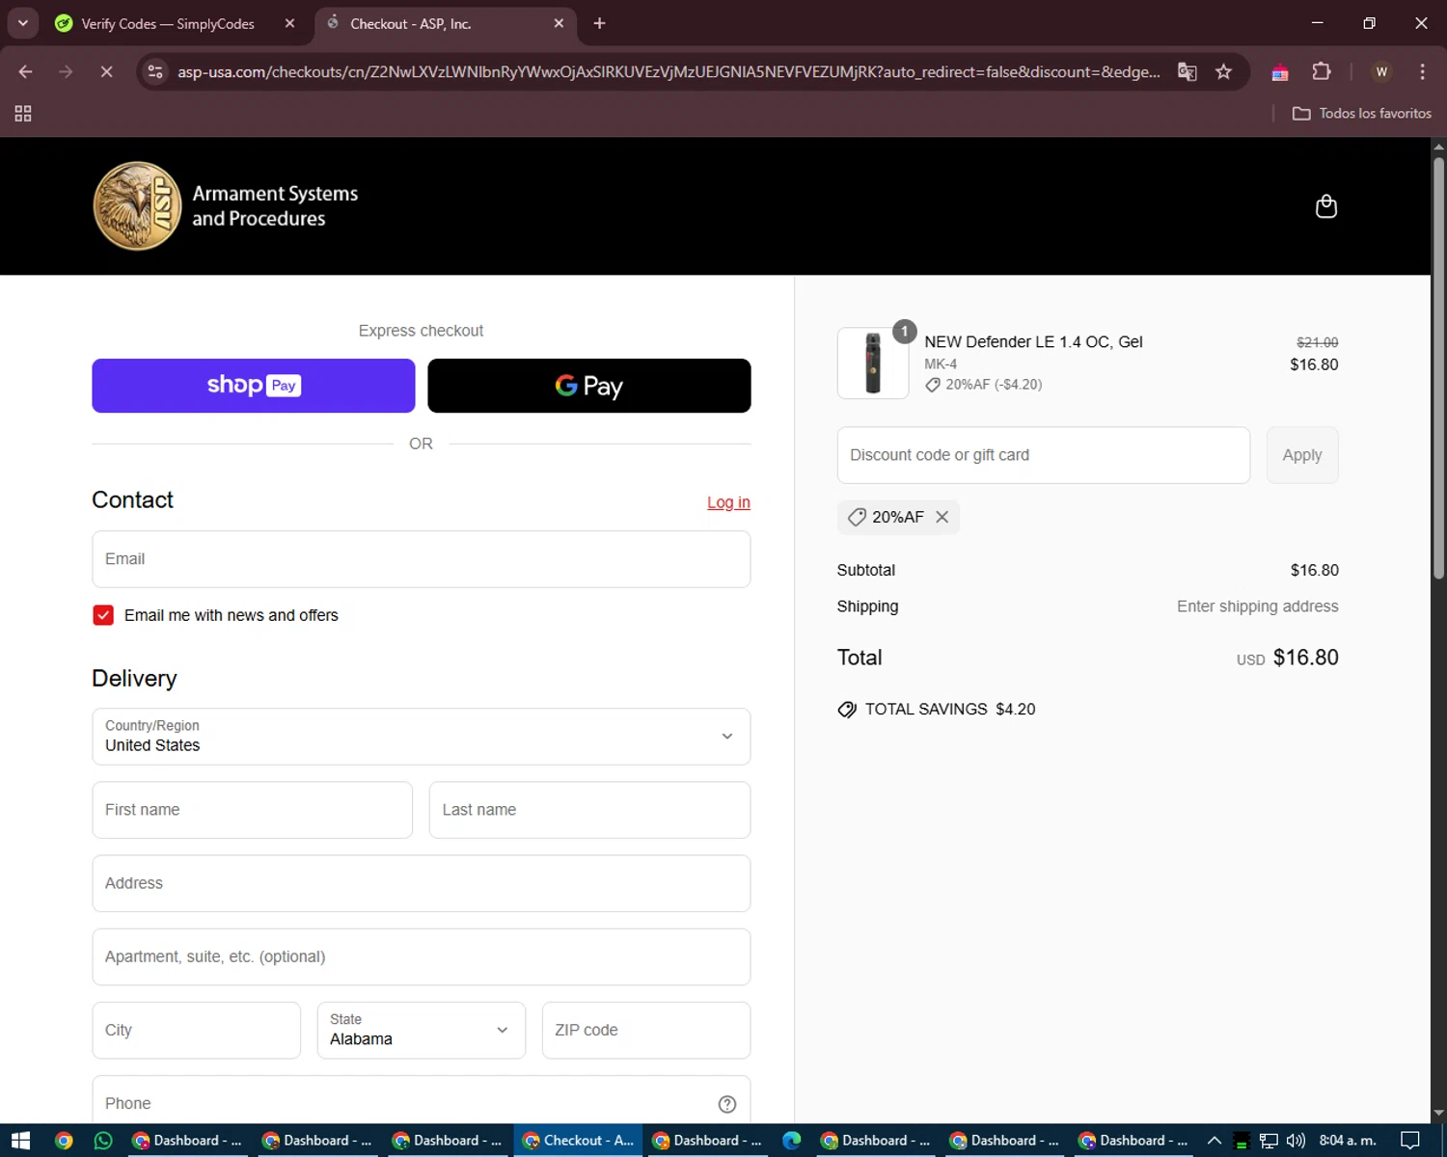
Task: Open the Windows Start menu
Action: (x=20, y=1141)
